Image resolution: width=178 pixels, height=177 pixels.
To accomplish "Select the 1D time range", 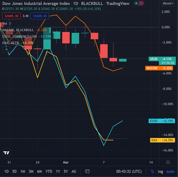I will pos(7,171).
